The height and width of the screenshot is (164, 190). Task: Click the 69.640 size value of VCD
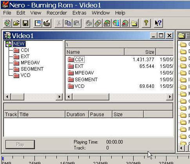click(x=147, y=86)
